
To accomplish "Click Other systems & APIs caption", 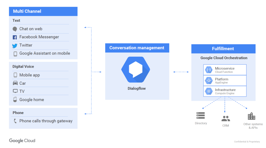I will 253,126.
